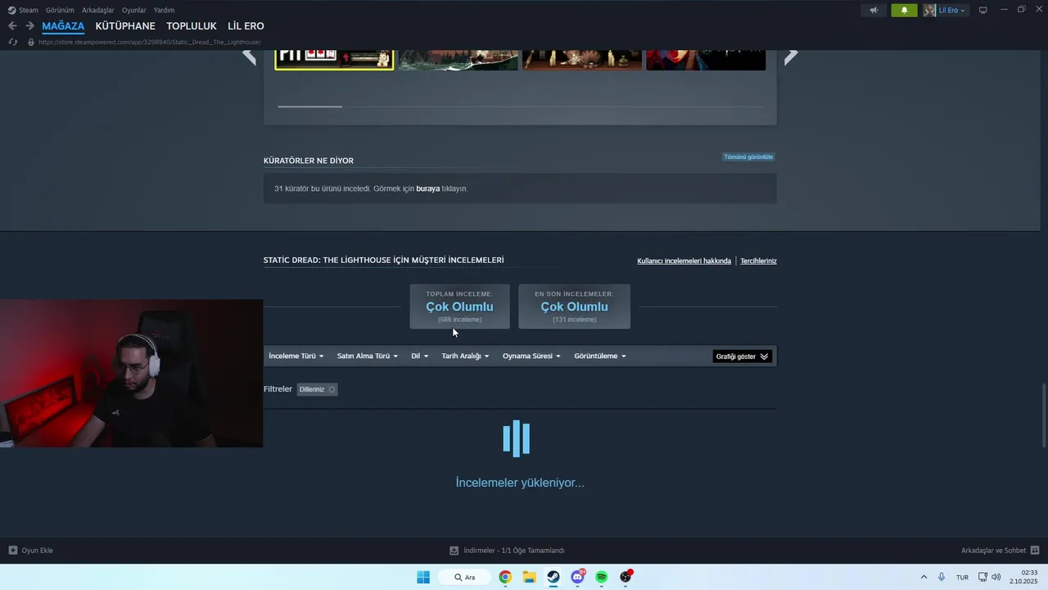Click the microphone tray icon

coord(942,577)
